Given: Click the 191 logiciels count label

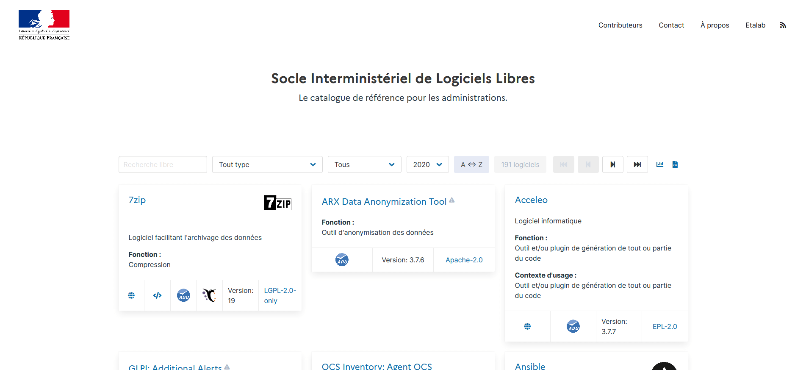Looking at the screenshot, I should click(520, 164).
